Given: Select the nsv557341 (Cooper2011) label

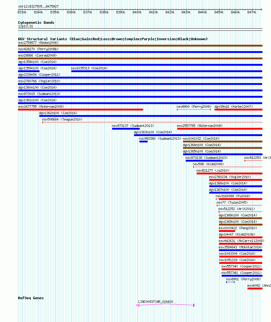Looking at the screenshot, I should (241, 273).
